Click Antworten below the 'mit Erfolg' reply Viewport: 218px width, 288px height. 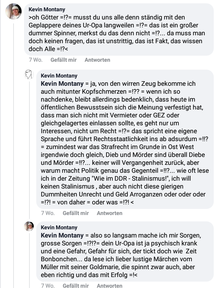109,286
